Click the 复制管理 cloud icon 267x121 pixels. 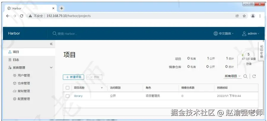point(15,91)
